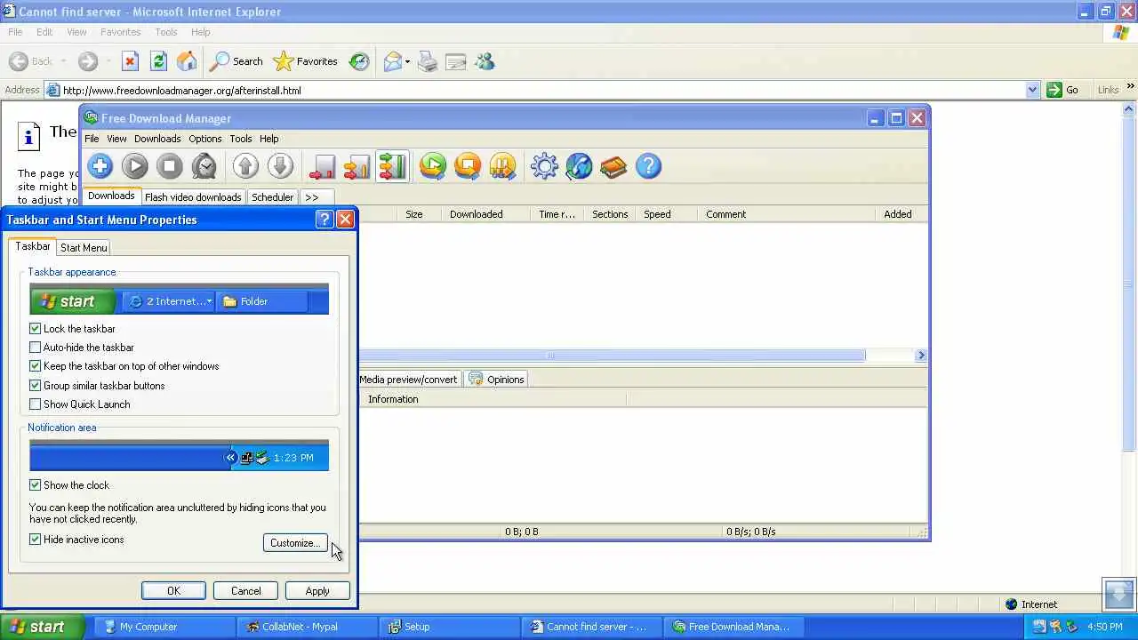Switch to Flash video downloads tab

[x=193, y=197]
